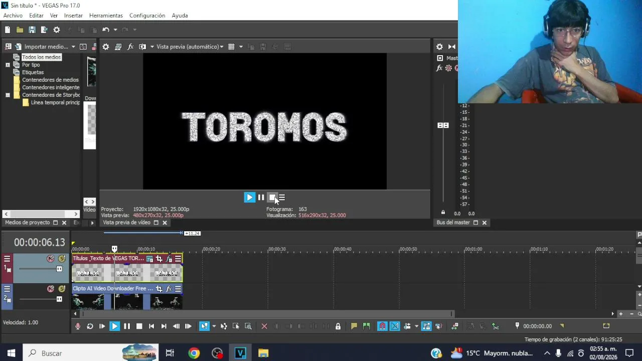Viewport: 642px width, 361px height.
Task: Select Todos los medios in the media tree
Action: (41, 57)
